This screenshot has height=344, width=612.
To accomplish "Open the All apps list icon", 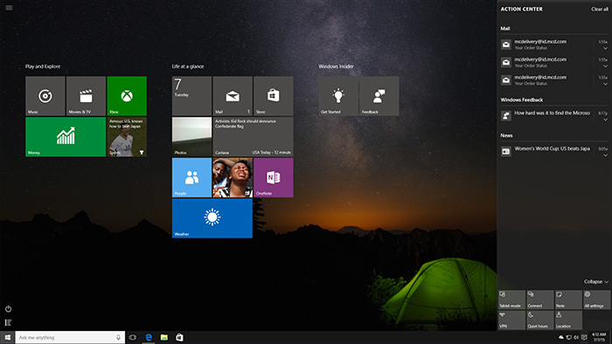I will tap(8, 322).
